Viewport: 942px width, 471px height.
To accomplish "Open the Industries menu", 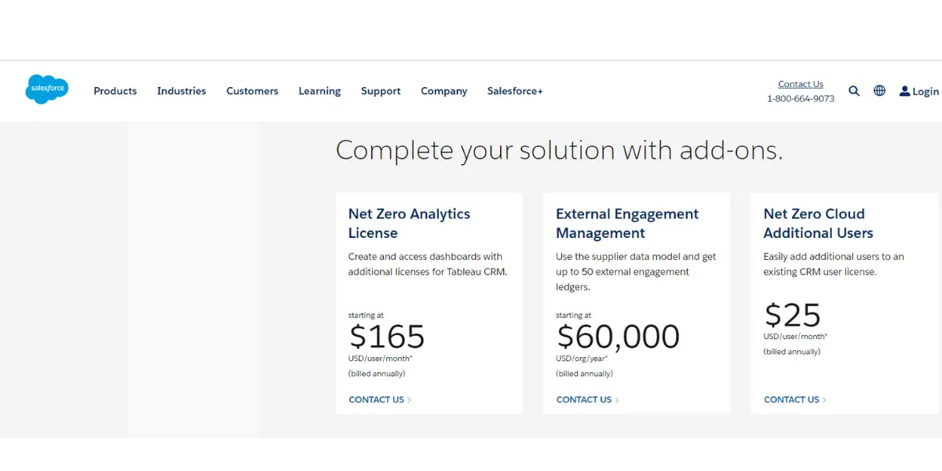I will [x=181, y=91].
